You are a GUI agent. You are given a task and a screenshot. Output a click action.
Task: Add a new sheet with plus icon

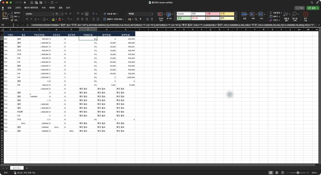(x=27, y=168)
